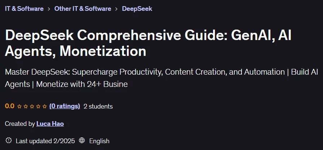Open the DeepSeek breadcrumb link
The image size is (323, 150).
tap(137, 9)
